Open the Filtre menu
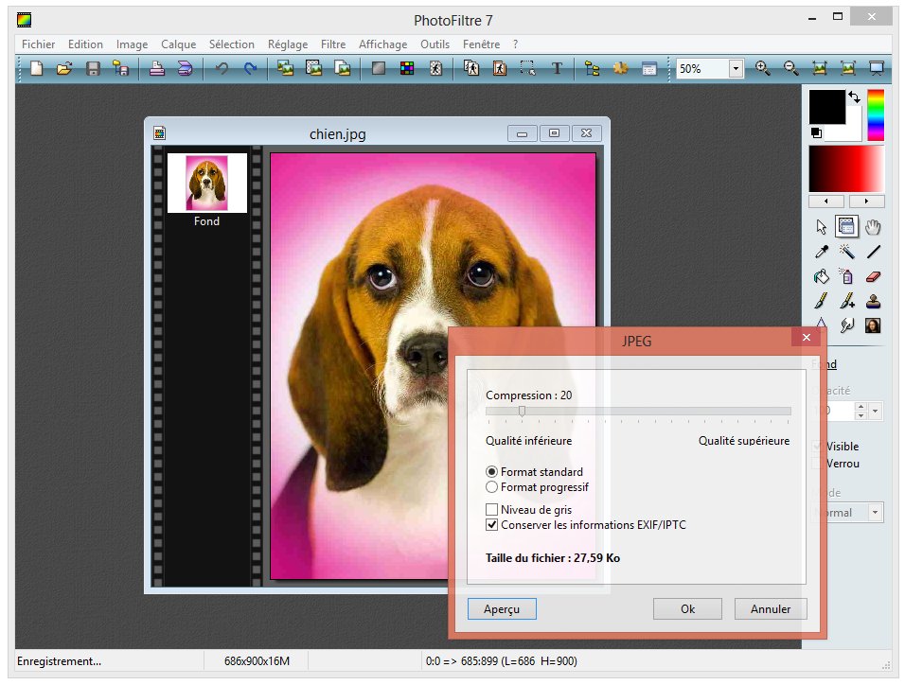905x685 pixels. click(333, 44)
